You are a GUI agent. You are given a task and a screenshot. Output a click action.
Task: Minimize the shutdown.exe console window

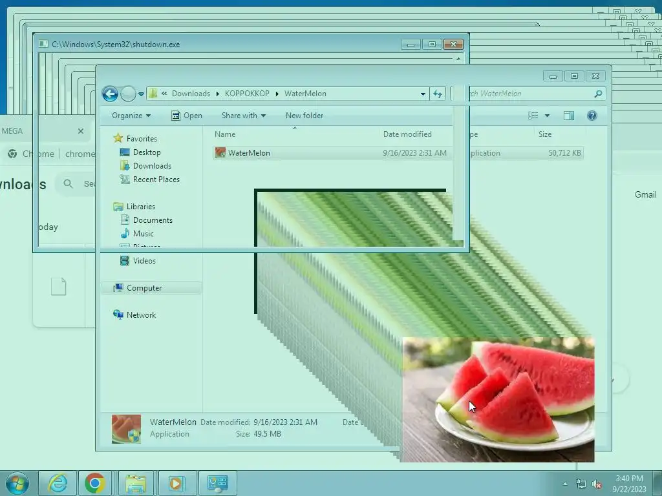[411, 45]
